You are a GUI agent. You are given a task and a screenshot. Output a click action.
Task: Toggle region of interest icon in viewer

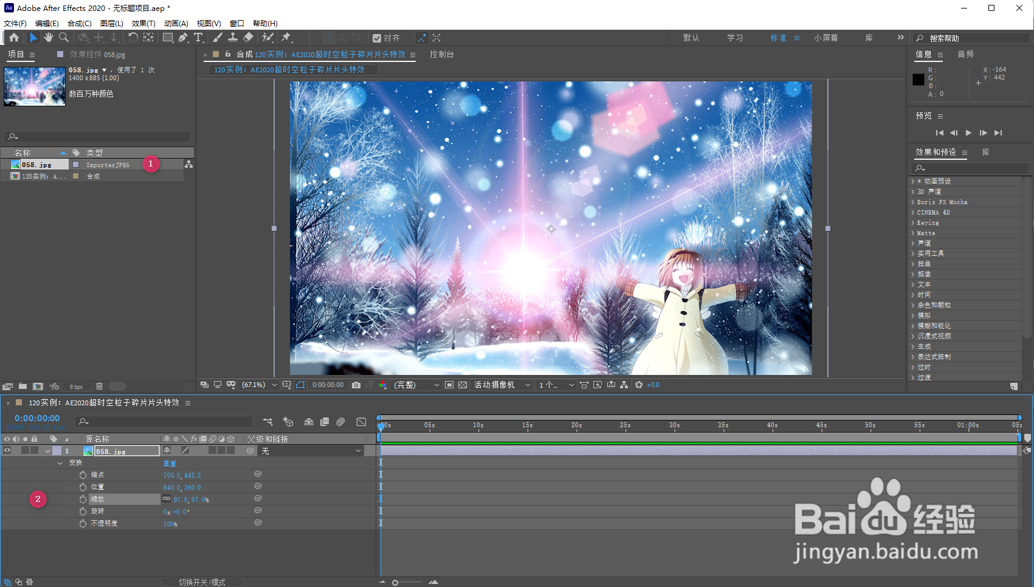point(449,385)
